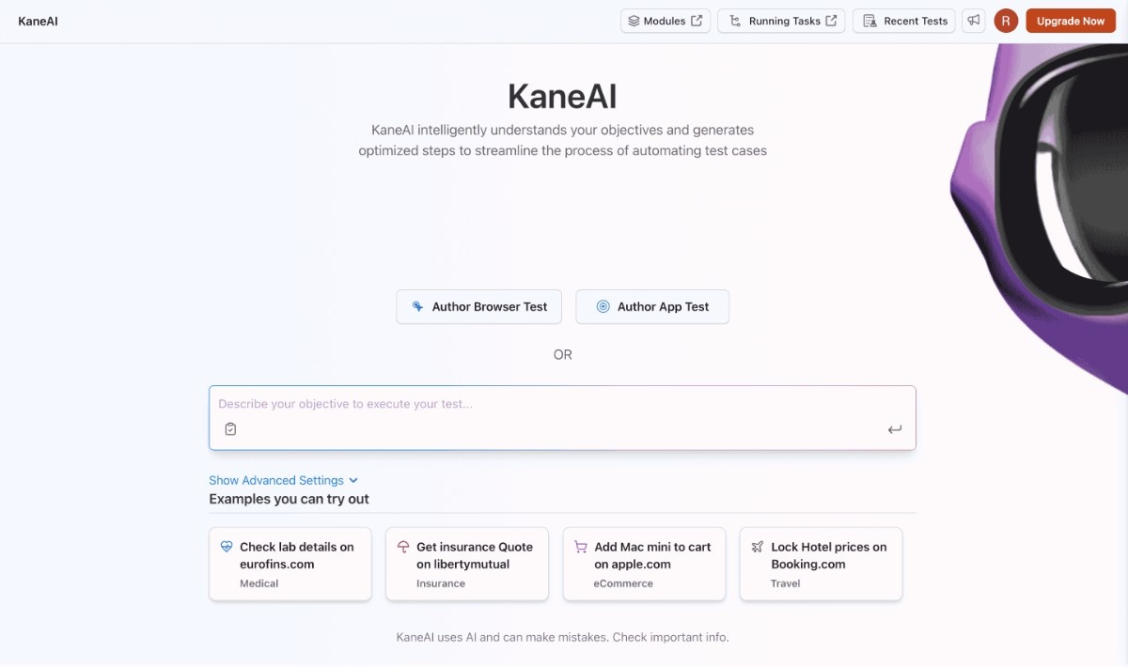The height and width of the screenshot is (667, 1128).
Task: Open the Modules page
Action: pyautogui.click(x=663, y=20)
